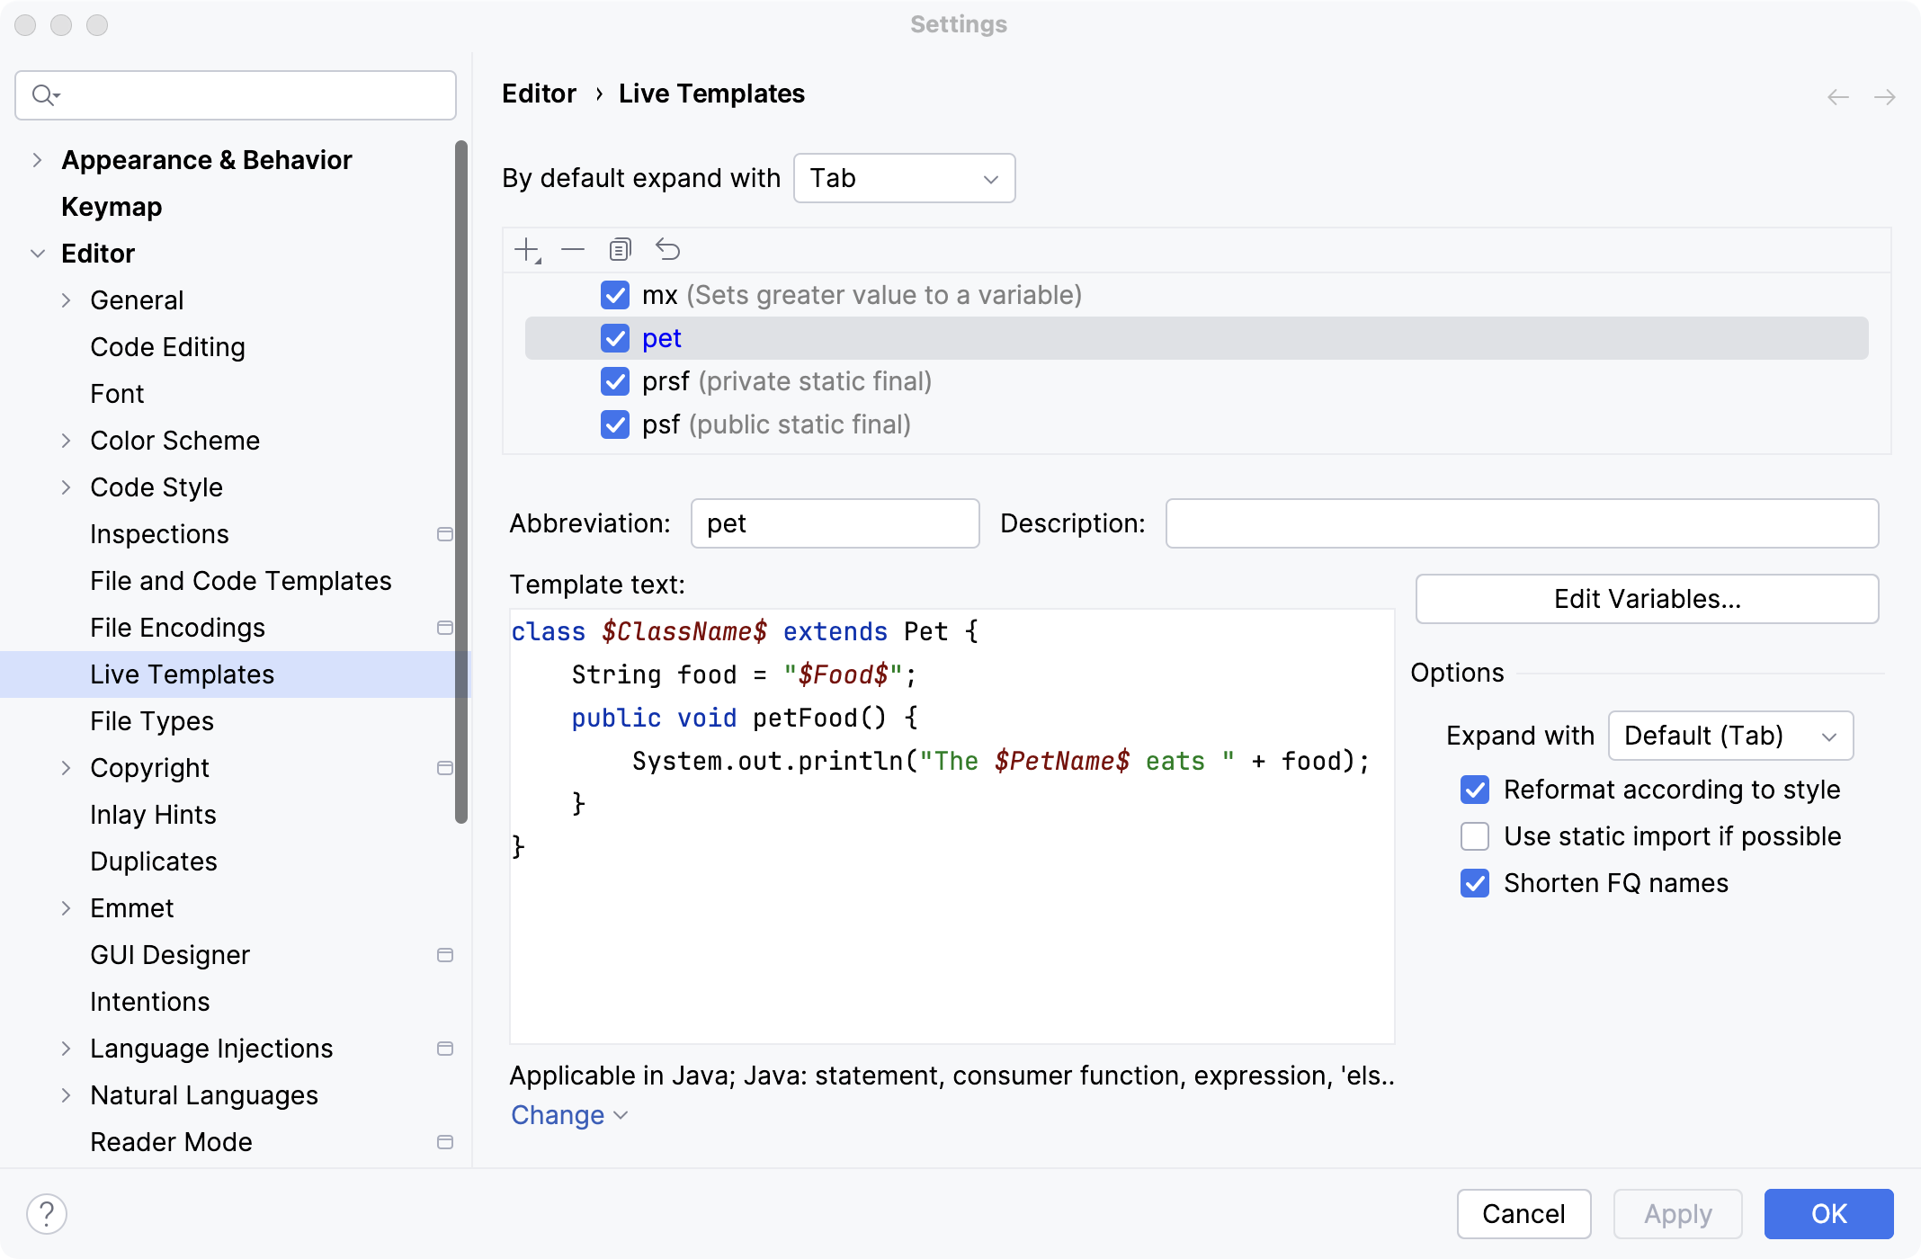Click Editor in the breadcrumb path
Image resolution: width=1921 pixels, height=1259 pixels.
point(539,94)
